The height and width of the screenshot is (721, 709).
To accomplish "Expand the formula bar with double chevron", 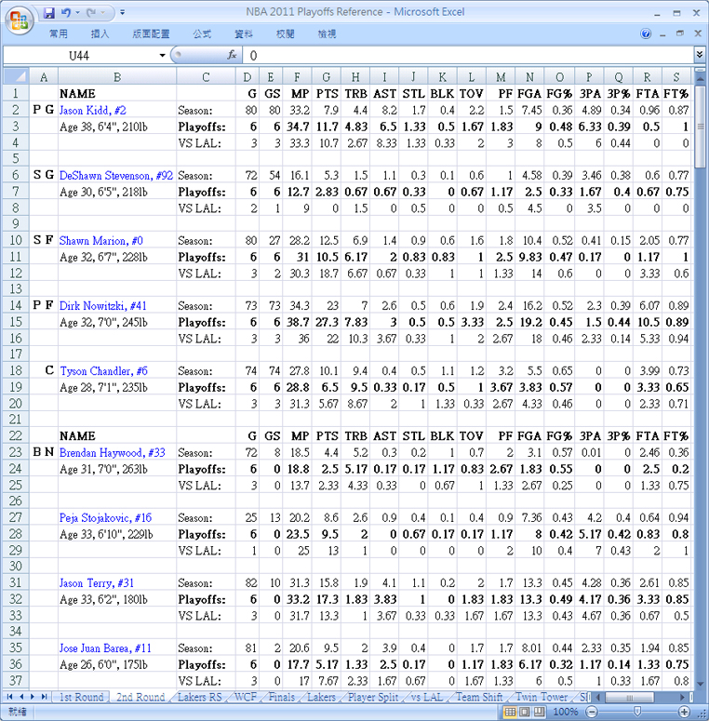I will (700, 55).
